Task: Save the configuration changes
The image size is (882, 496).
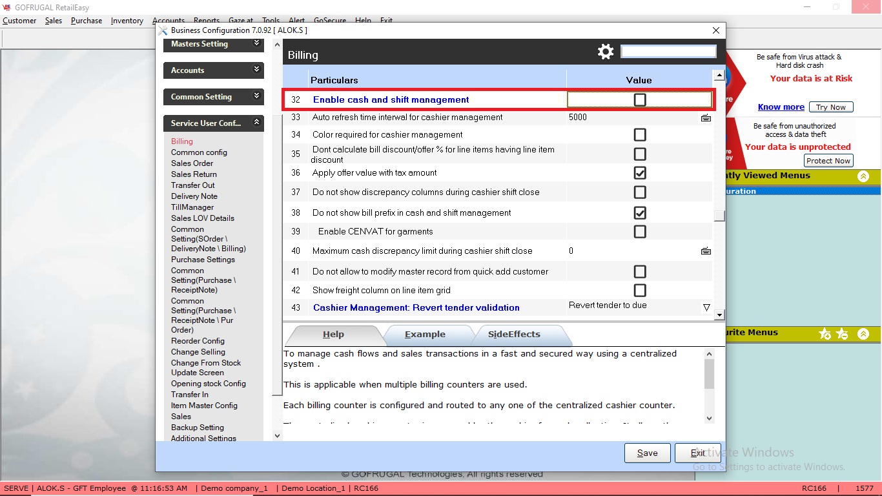Action: [648, 453]
